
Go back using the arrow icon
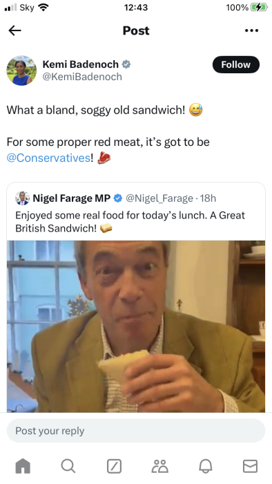pyautogui.click(x=14, y=30)
